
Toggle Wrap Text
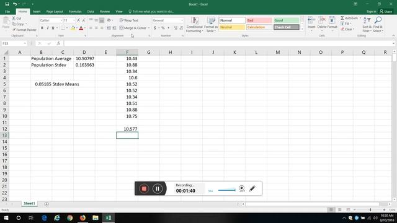coord(129,20)
